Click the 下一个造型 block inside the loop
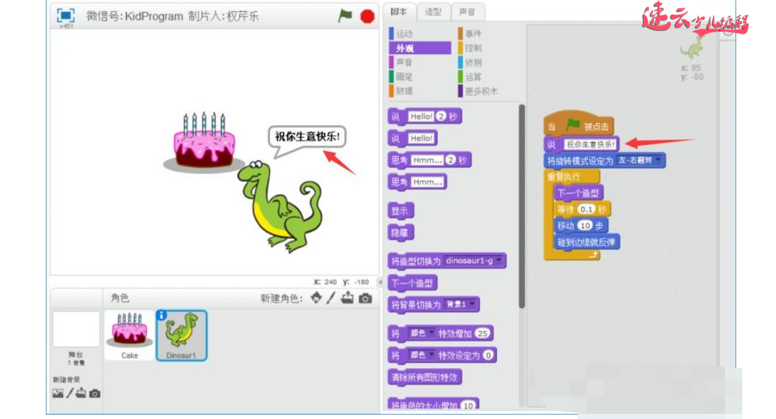 [x=578, y=193]
